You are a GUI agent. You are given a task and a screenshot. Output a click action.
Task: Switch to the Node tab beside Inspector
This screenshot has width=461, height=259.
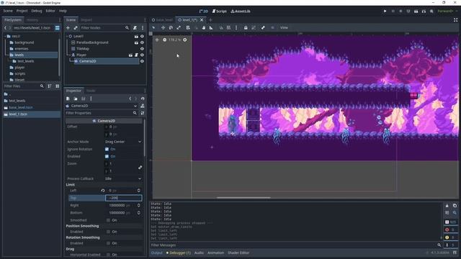(x=91, y=91)
